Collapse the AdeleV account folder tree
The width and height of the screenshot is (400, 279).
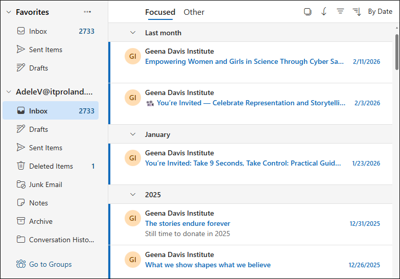coord(9,92)
